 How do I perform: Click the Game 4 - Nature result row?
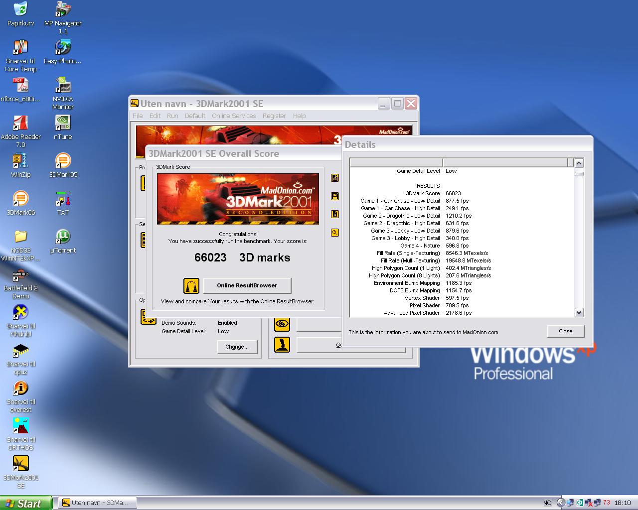(462, 246)
